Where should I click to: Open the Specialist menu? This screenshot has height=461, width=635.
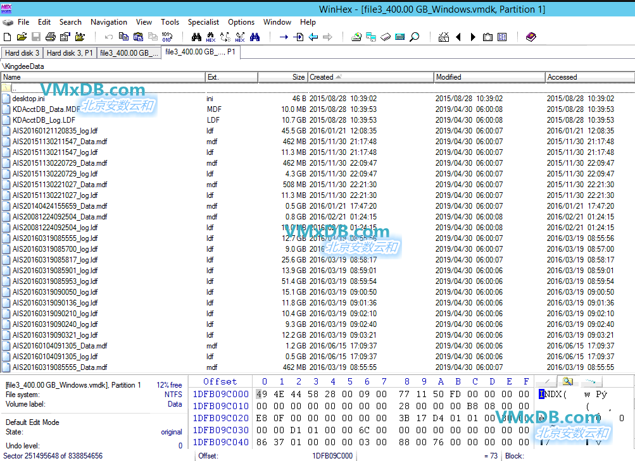203,22
